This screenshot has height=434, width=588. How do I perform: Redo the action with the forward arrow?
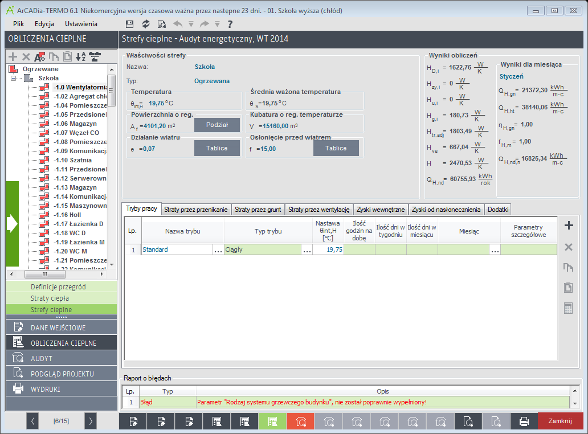tap(205, 24)
